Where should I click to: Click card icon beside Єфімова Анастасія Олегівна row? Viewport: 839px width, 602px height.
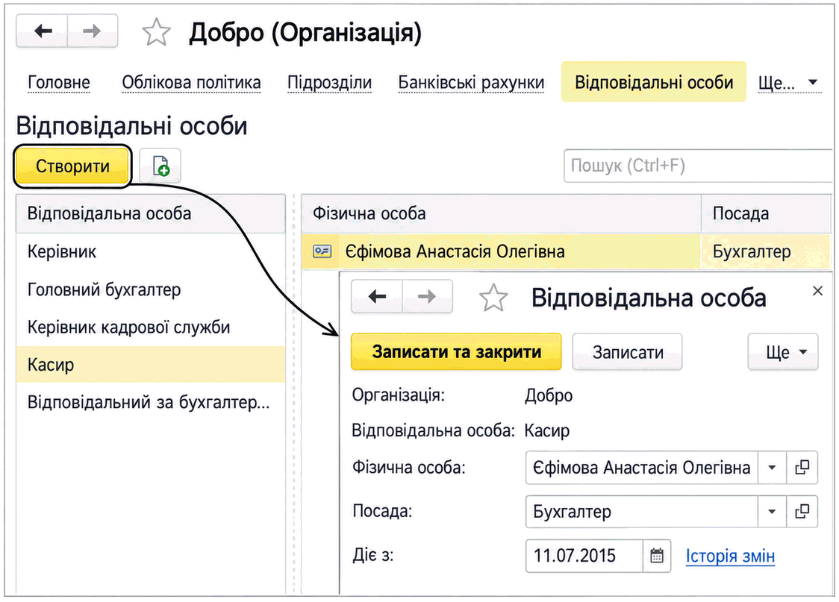coord(322,251)
